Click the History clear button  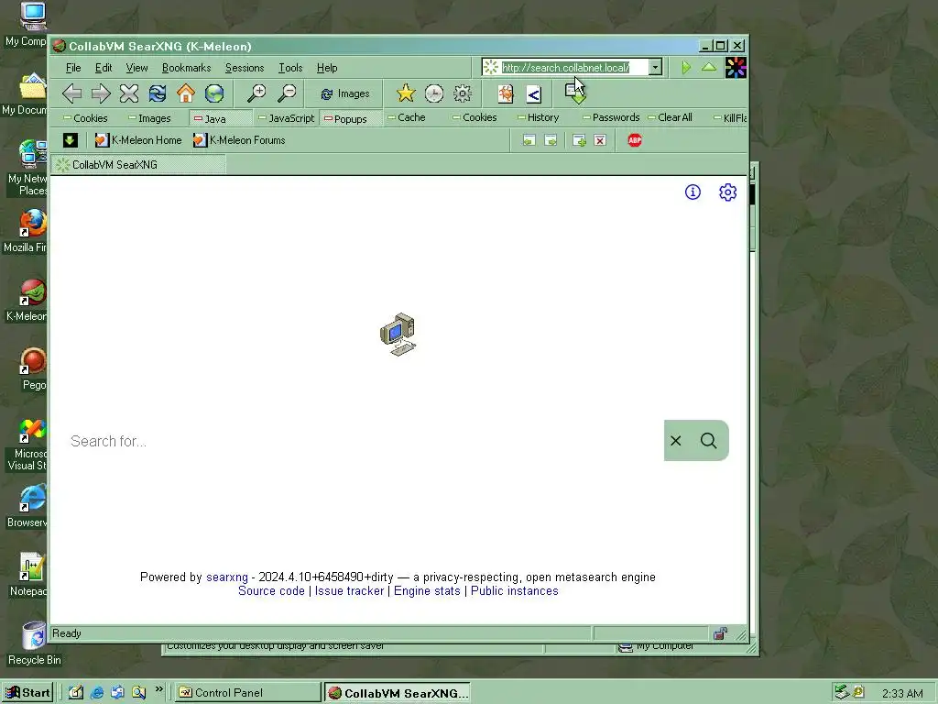[539, 117]
